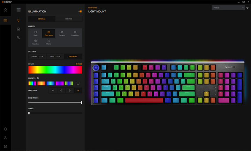Switch to Dual Color mode
The image size is (251, 151).
coord(55,56)
